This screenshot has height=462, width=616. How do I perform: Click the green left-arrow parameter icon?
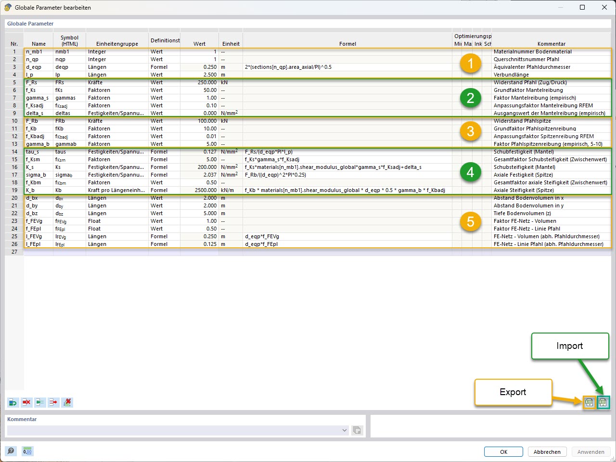click(40, 402)
